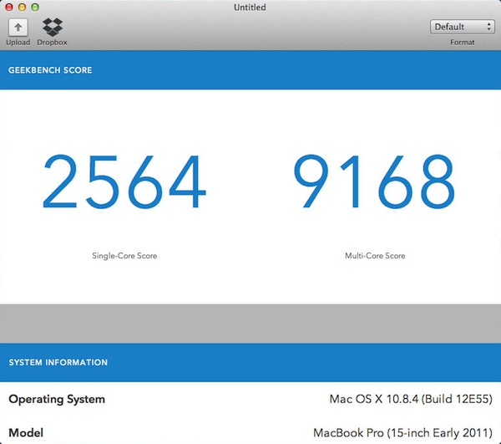501x444 pixels.
Task: Close the Untitled window with red button
Action: tap(8, 7)
